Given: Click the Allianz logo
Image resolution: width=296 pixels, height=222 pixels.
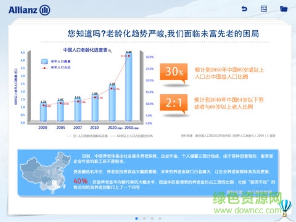Looking at the screenshot, I should click(29, 10).
